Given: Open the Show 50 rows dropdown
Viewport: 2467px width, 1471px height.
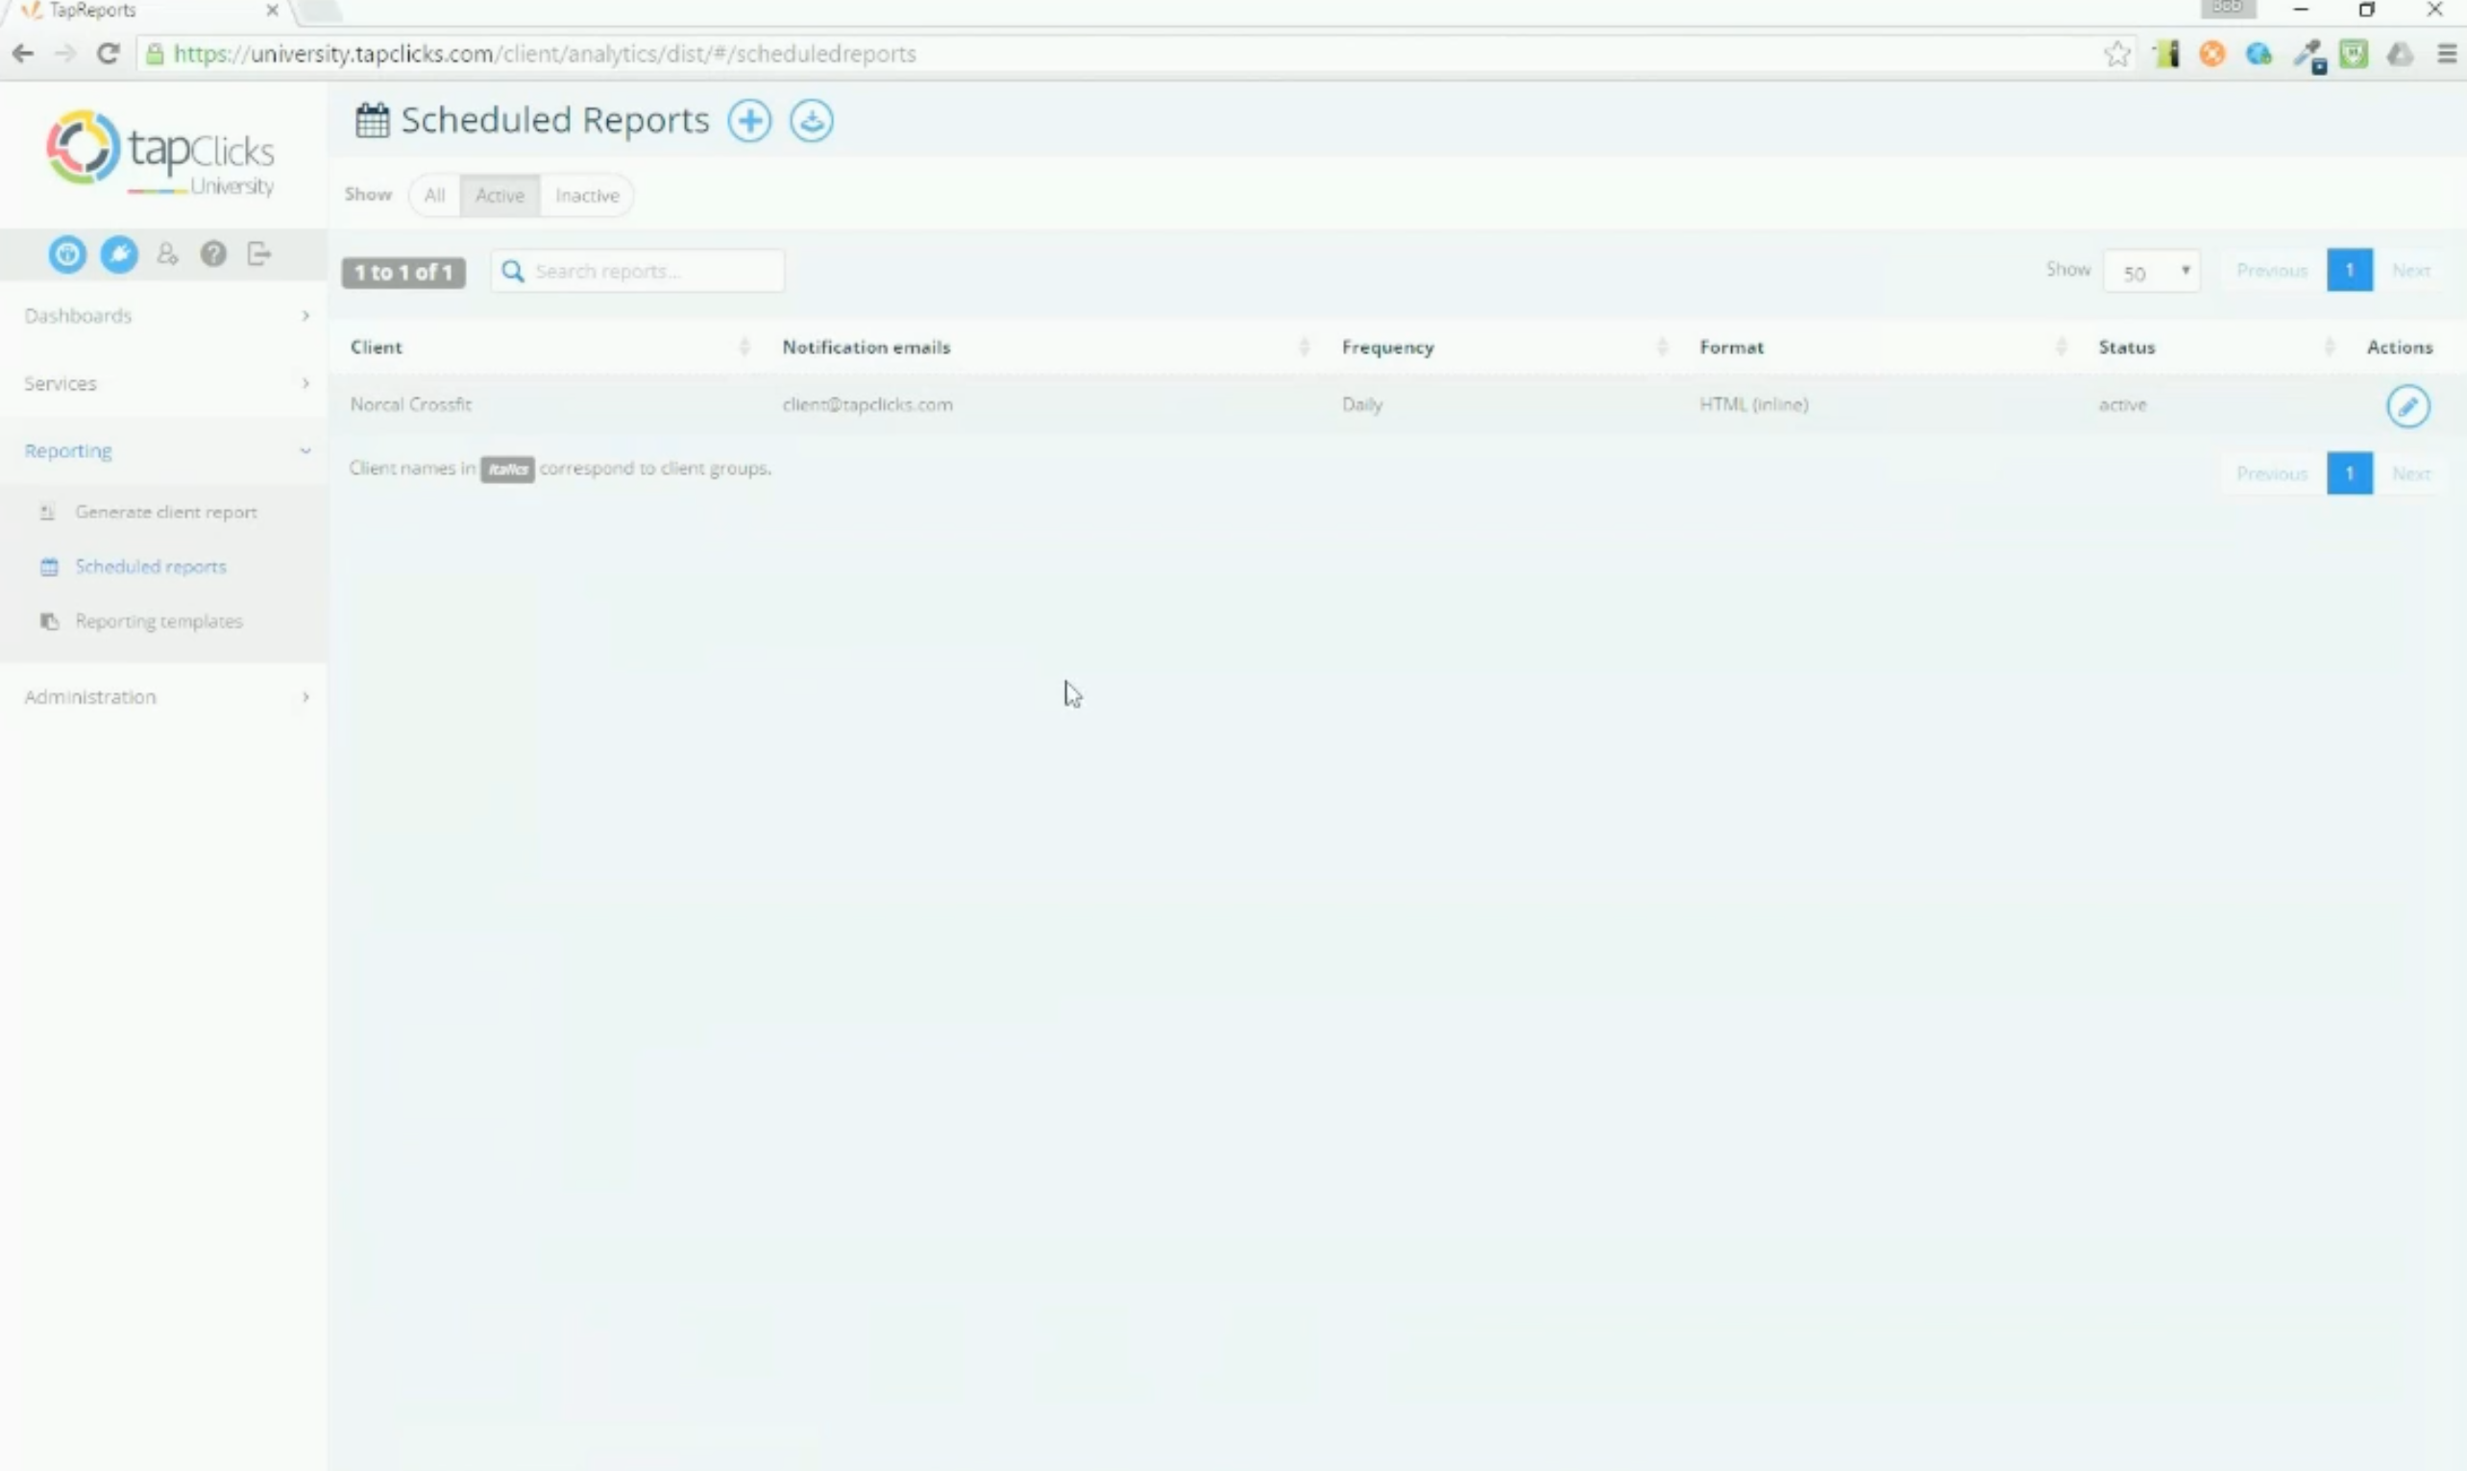Looking at the screenshot, I should [x=2151, y=272].
